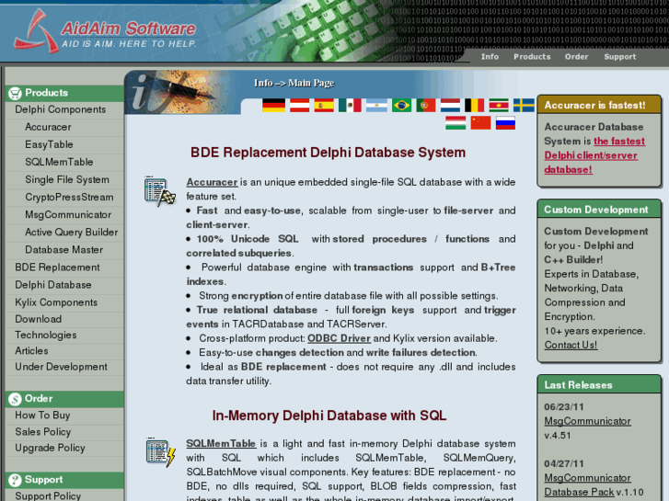Click the 'Custom Development' box header
Image resolution: width=669 pixels, height=501 pixels.
coord(598,210)
